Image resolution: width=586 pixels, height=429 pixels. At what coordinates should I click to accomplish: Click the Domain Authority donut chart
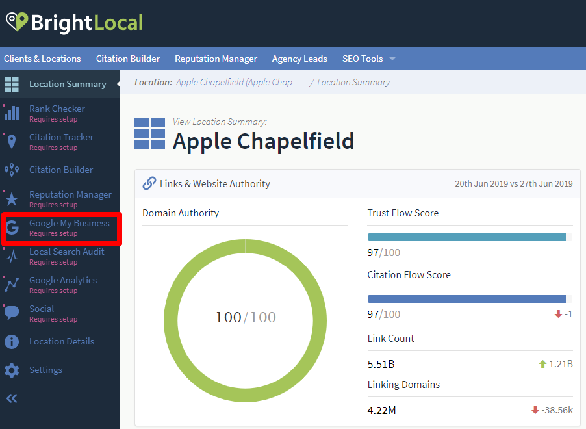245,320
